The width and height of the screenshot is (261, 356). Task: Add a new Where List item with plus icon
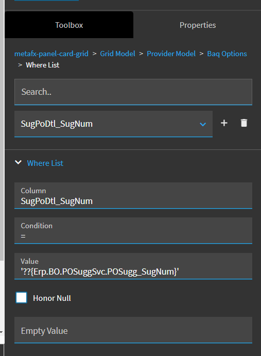pos(224,123)
